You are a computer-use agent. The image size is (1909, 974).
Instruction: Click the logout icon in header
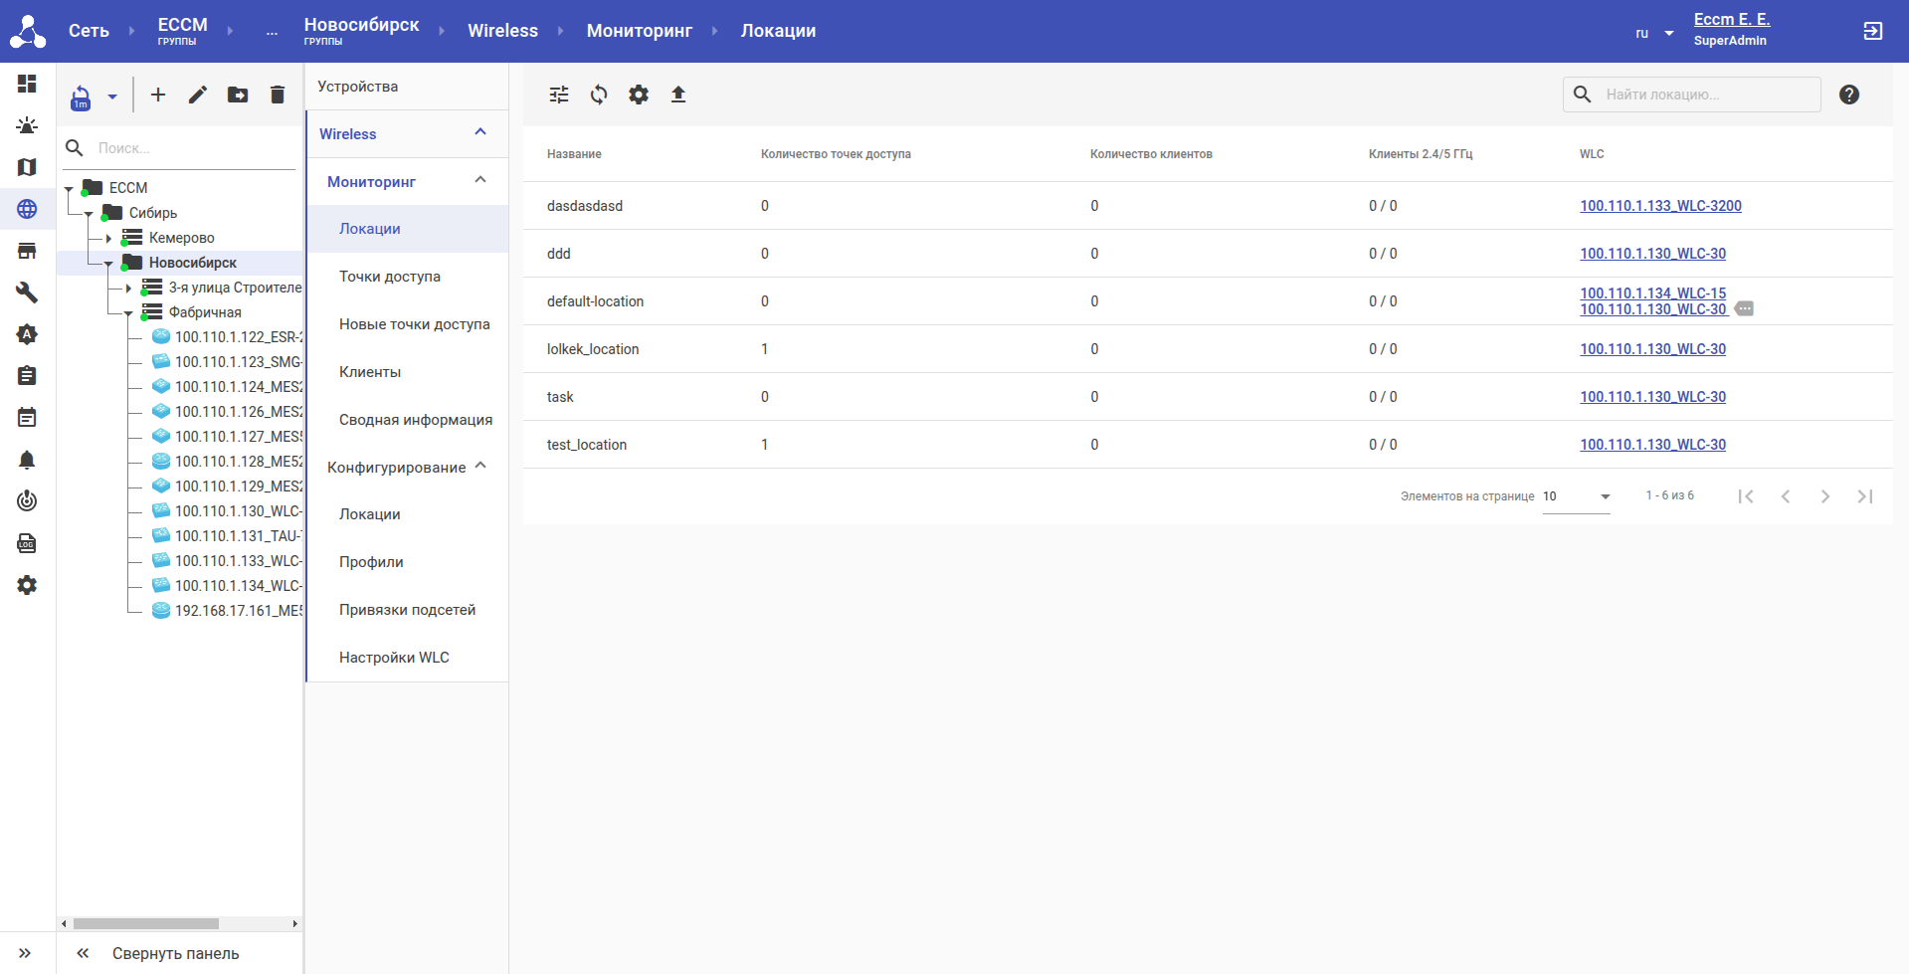point(1872,31)
